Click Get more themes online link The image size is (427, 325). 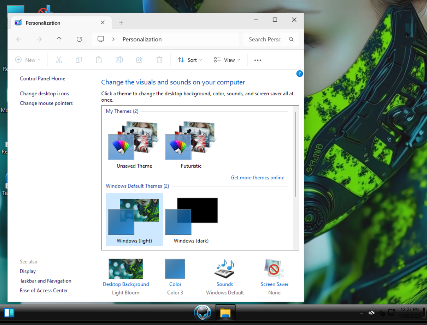(257, 178)
